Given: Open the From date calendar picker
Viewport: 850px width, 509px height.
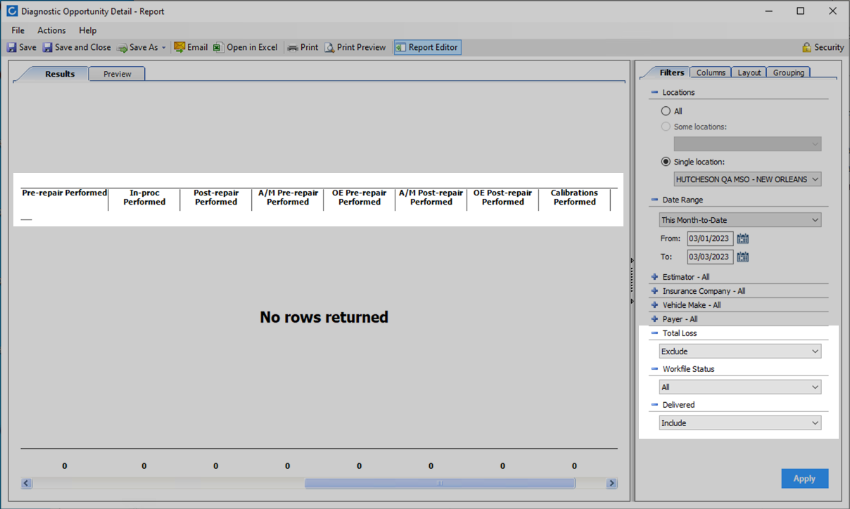Looking at the screenshot, I should 742,238.
